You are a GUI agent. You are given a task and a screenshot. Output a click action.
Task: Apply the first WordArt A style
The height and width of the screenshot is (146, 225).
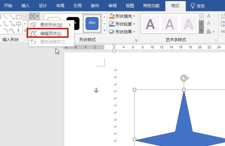[x=150, y=24]
